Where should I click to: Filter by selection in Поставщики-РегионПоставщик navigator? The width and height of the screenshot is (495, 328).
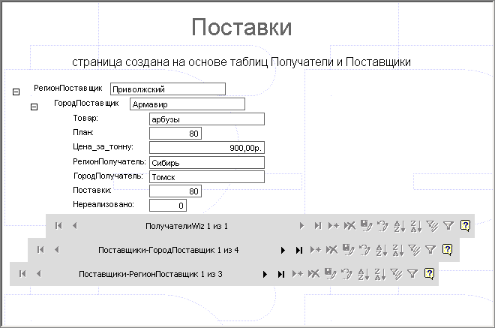tap(396, 274)
